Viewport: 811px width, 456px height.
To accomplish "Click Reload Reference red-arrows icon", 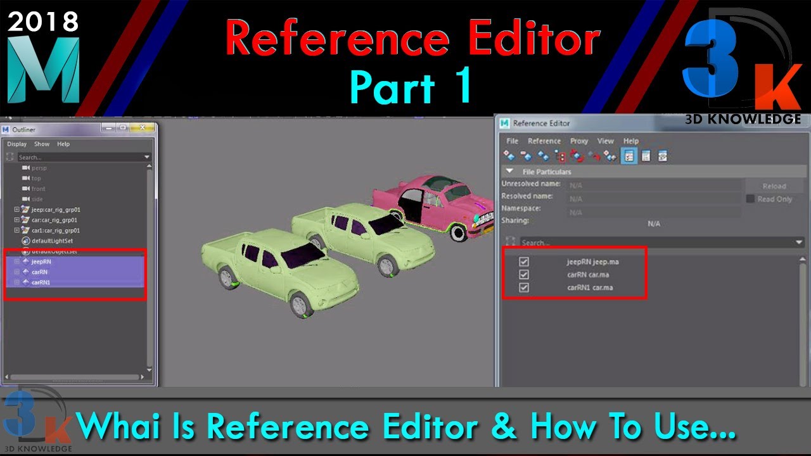I will pos(577,155).
